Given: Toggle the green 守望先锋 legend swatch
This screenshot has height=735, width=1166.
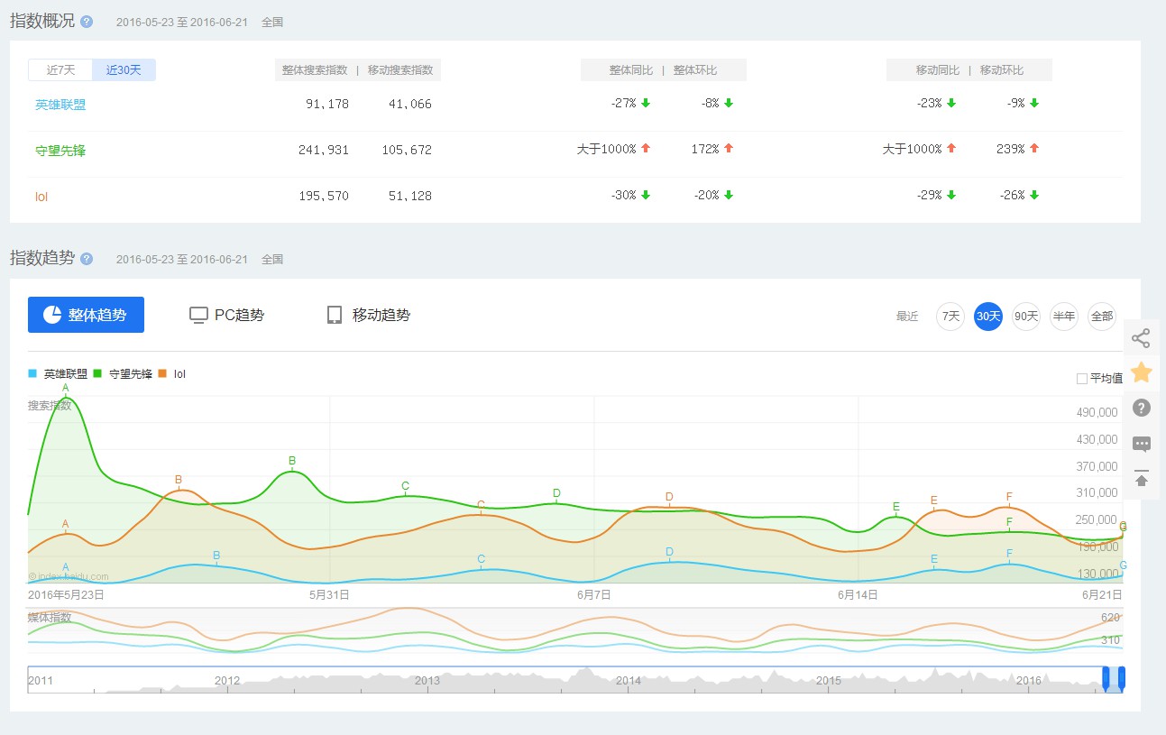Looking at the screenshot, I should click(98, 373).
